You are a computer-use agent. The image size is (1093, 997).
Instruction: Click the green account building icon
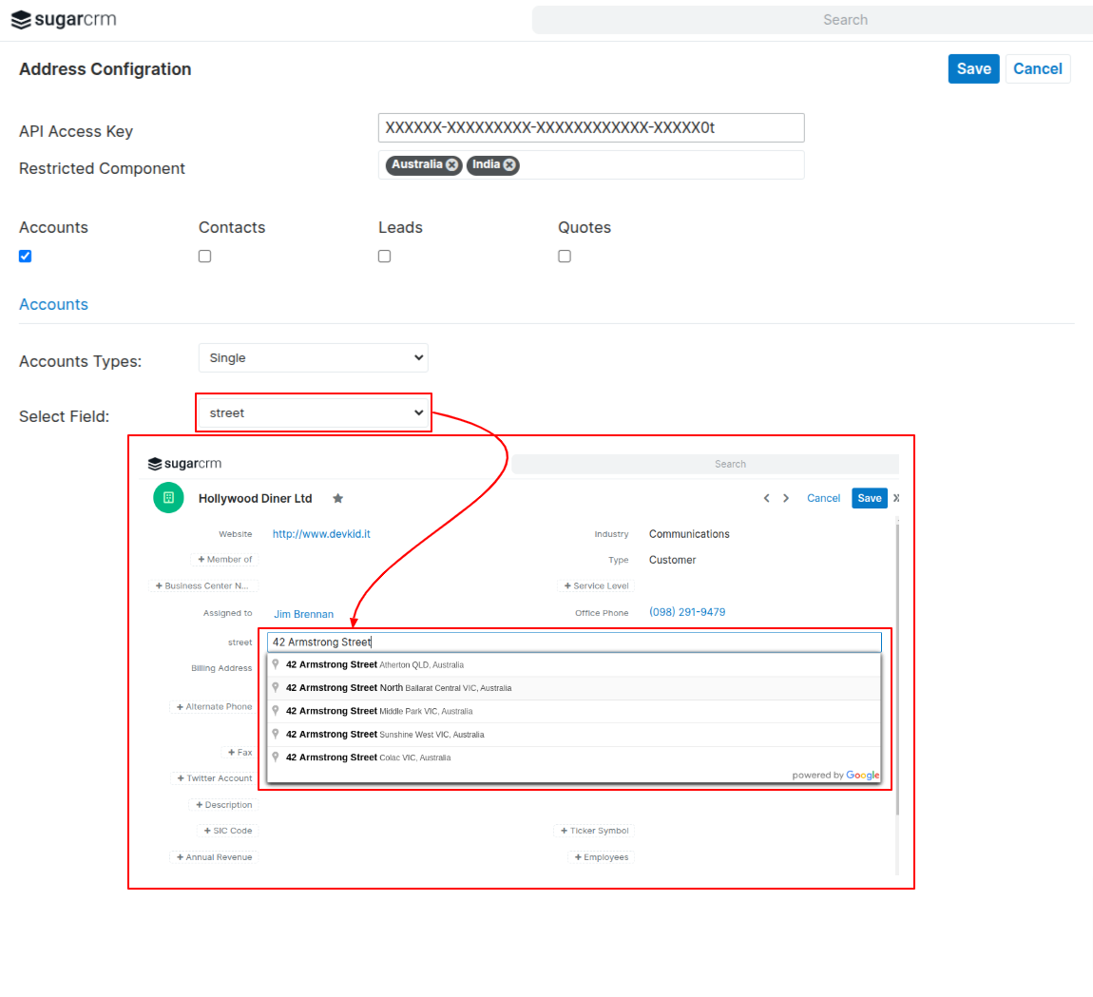[168, 498]
